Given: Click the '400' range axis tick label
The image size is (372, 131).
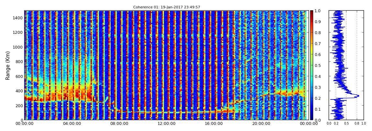Looking at the screenshot, I should point(19,91).
